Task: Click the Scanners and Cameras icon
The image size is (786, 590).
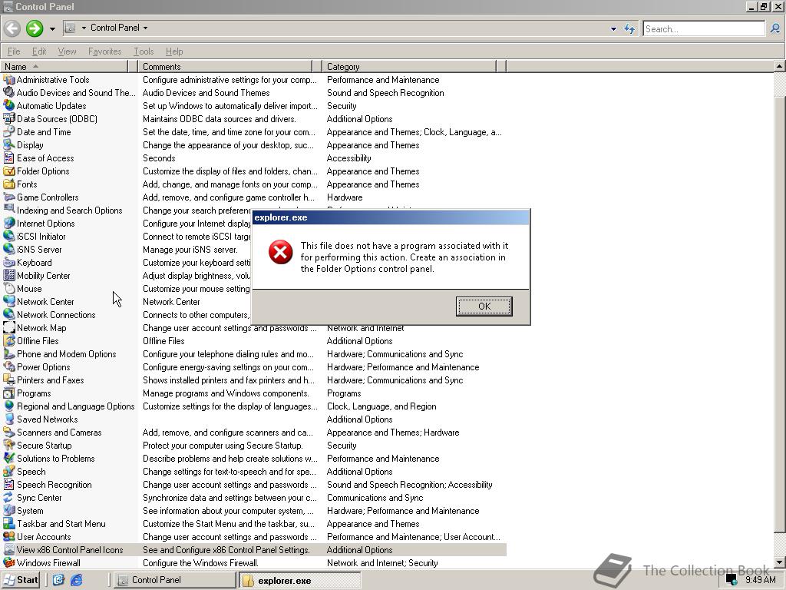Action: pos(9,432)
